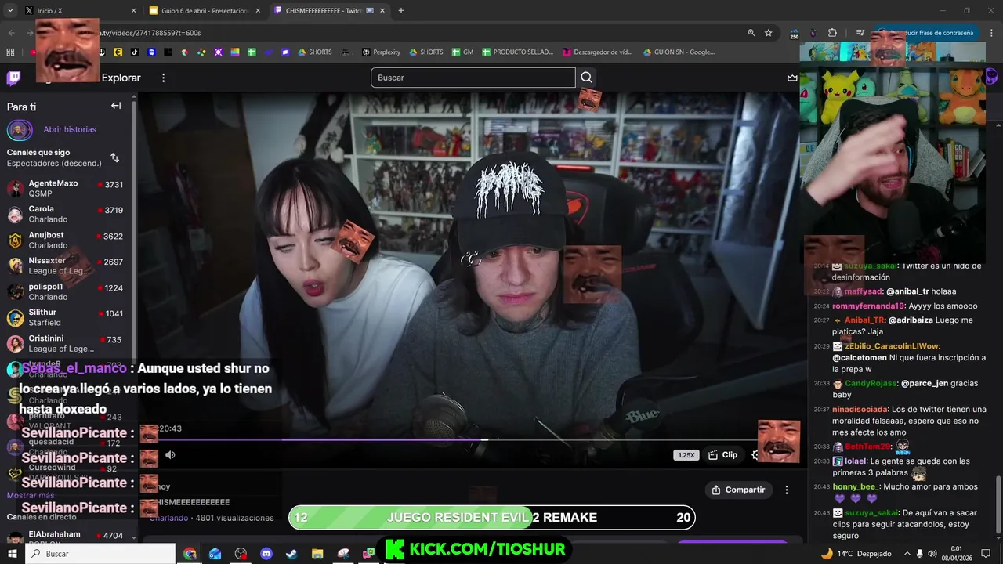Image resolution: width=1003 pixels, height=564 pixels.
Task: Open ElAbrahaham channel in sidebar
Action: (66, 538)
